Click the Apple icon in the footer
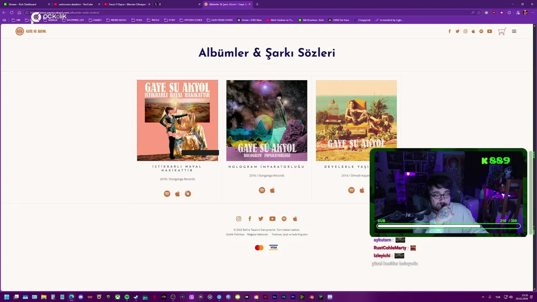The image size is (537, 302). click(x=295, y=219)
